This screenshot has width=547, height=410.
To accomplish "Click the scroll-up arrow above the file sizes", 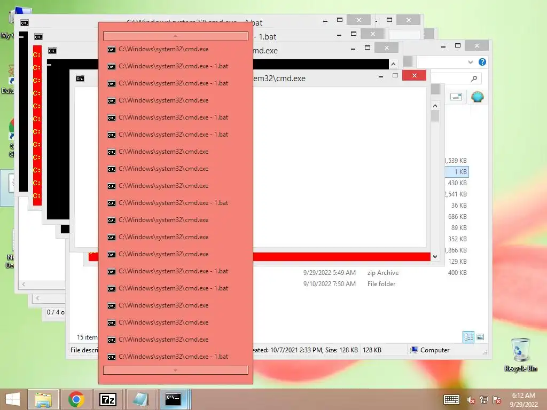I will pos(435,106).
